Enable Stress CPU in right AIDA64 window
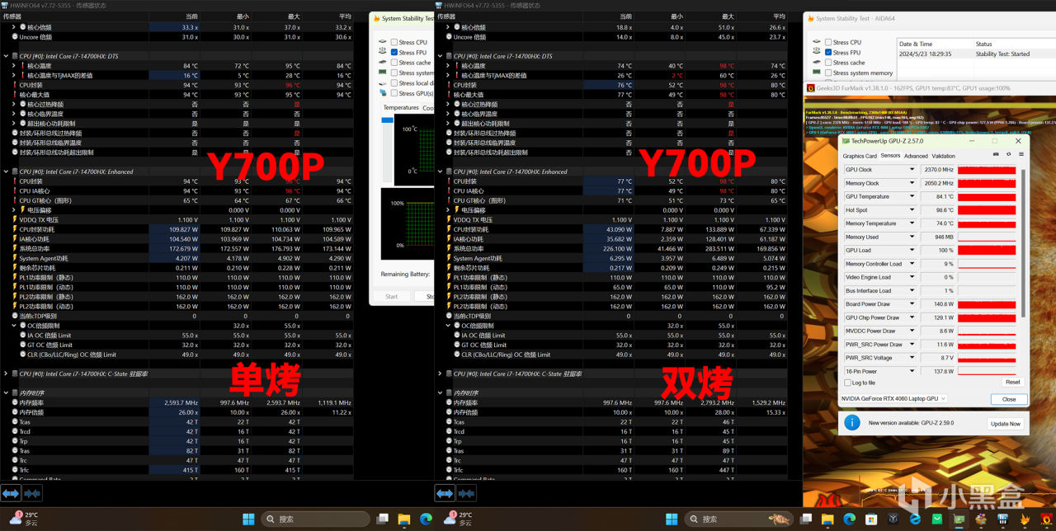1056x531 pixels. pyautogui.click(x=827, y=42)
